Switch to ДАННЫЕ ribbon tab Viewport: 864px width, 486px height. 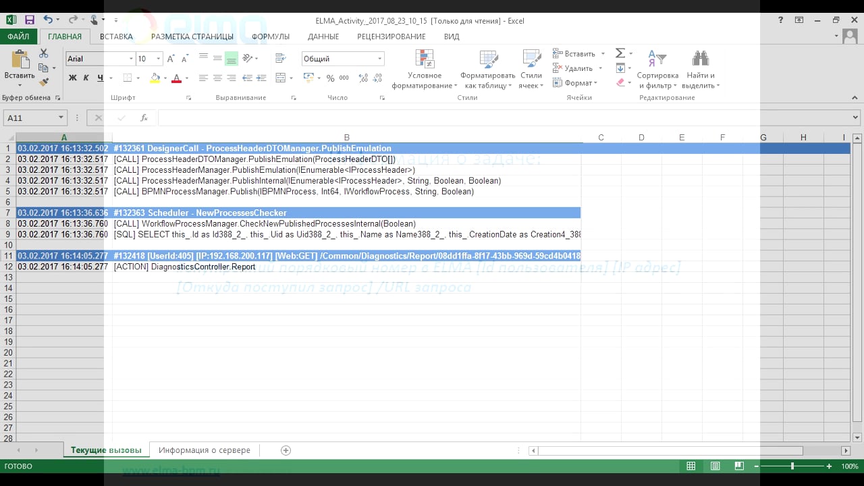click(x=323, y=36)
